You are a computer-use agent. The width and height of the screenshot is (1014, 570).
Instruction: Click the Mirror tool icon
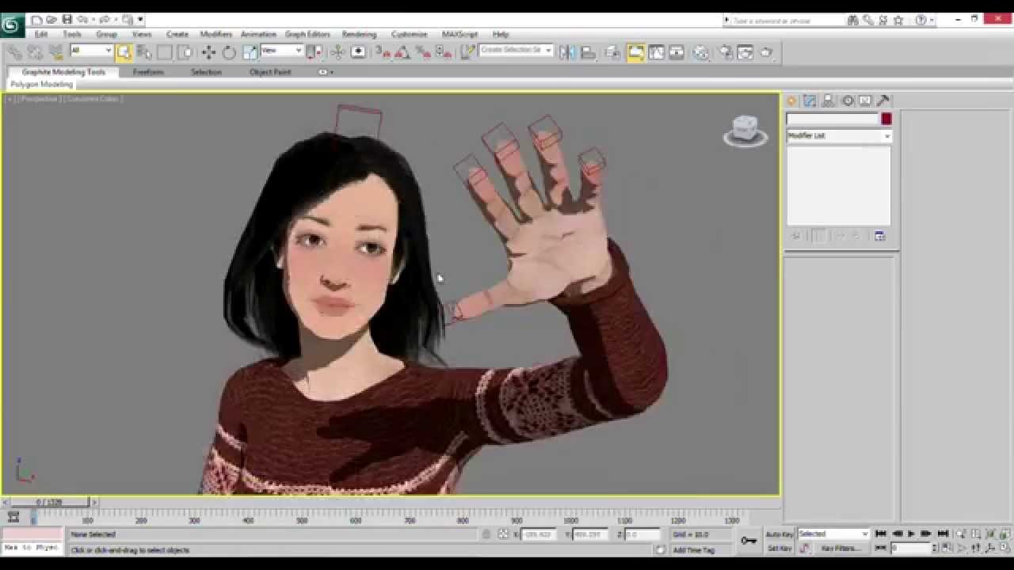point(567,52)
